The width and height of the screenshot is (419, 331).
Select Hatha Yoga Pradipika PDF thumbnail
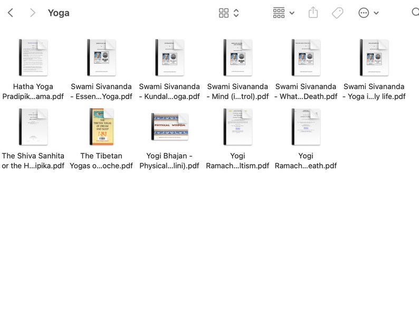[x=33, y=57]
